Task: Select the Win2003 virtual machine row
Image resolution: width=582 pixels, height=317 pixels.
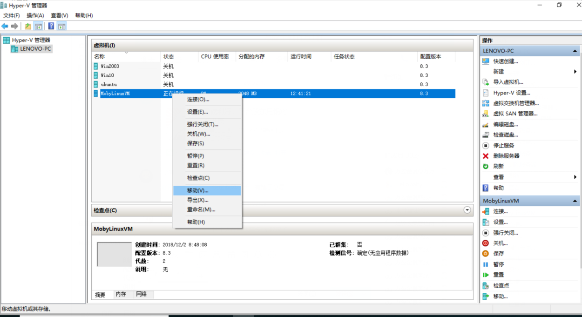Action: point(274,66)
